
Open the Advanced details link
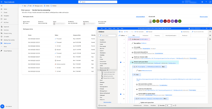click(140, 17)
